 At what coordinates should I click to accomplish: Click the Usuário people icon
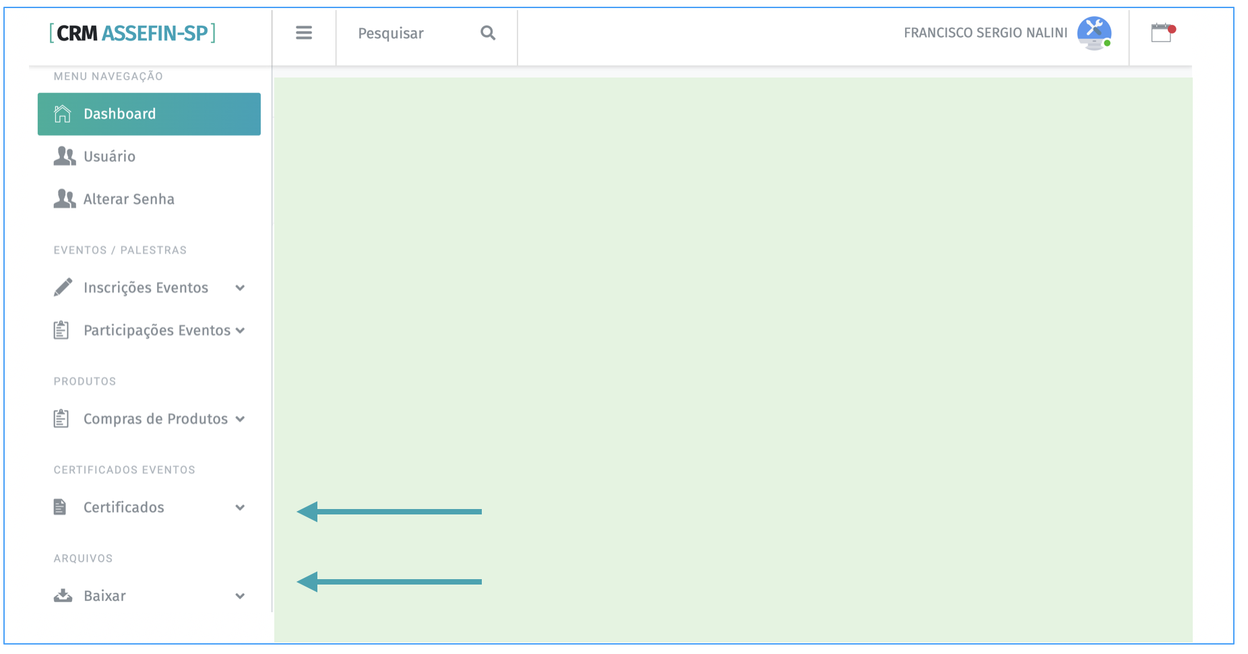click(x=64, y=156)
